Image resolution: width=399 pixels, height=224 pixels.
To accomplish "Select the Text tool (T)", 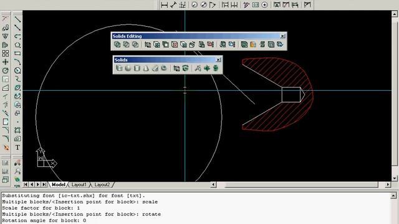I will point(17,147).
